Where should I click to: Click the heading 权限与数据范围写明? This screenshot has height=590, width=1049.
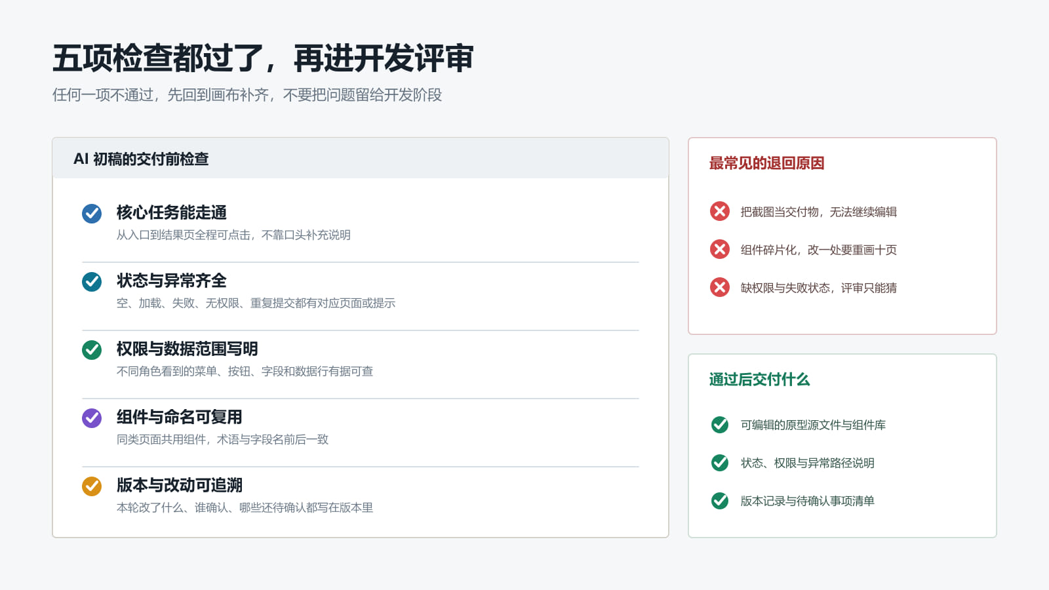pos(188,349)
